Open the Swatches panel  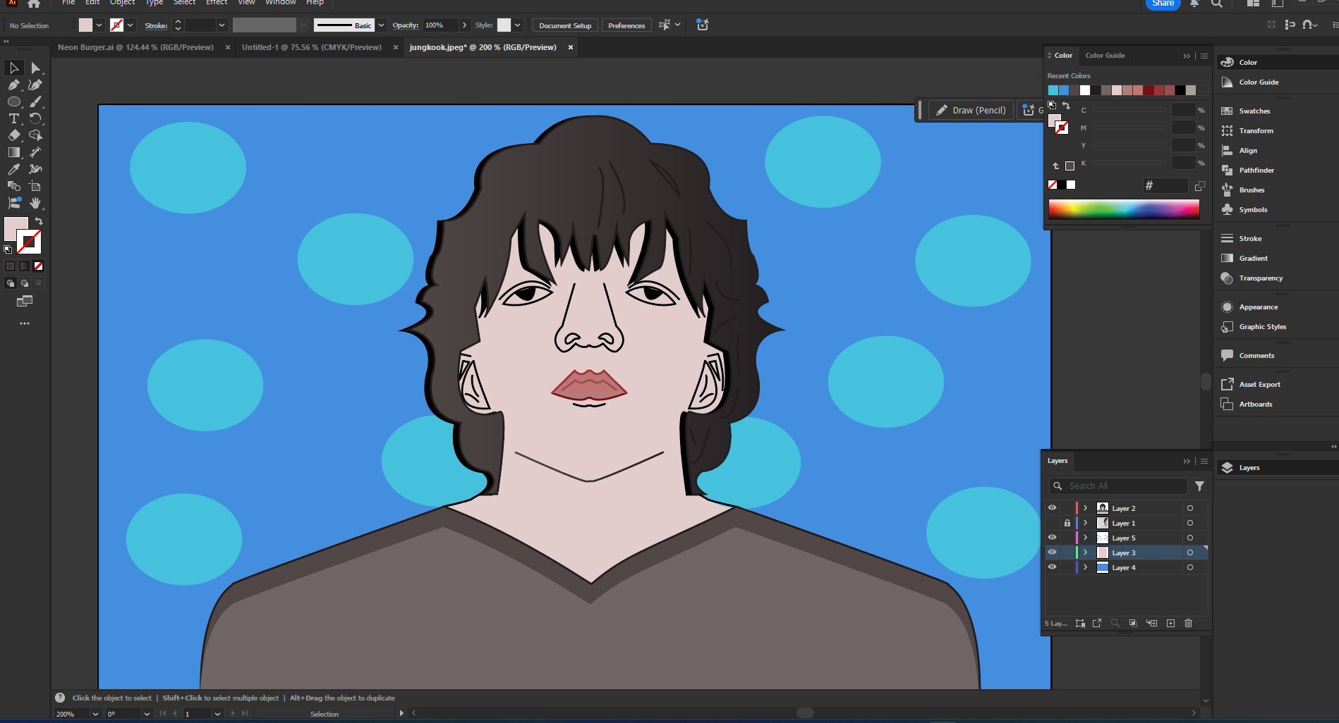[x=1254, y=111]
